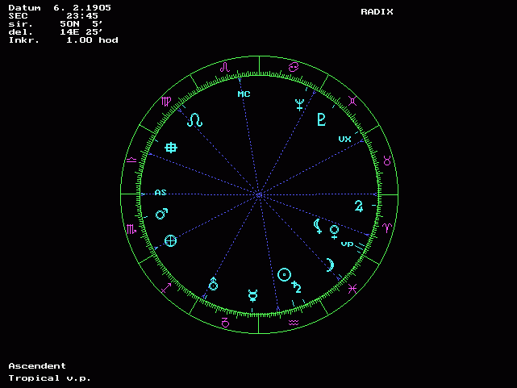Click the Saturn planet symbol
This screenshot has height=388, width=517.
tap(297, 287)
